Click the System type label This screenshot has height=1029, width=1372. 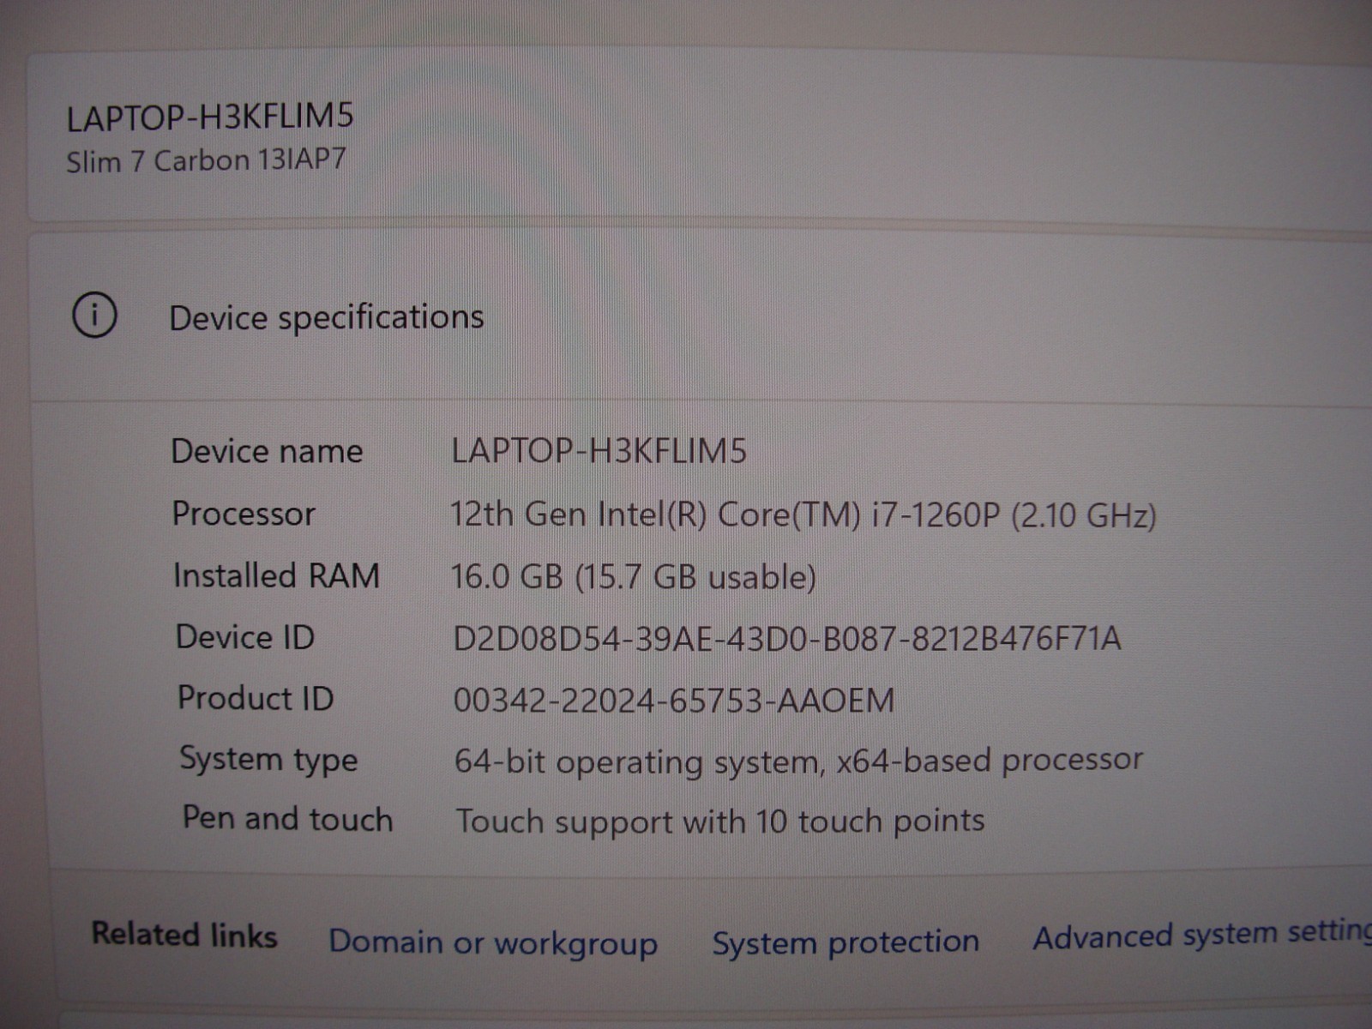pyautogui.click(x=268, y=760)
